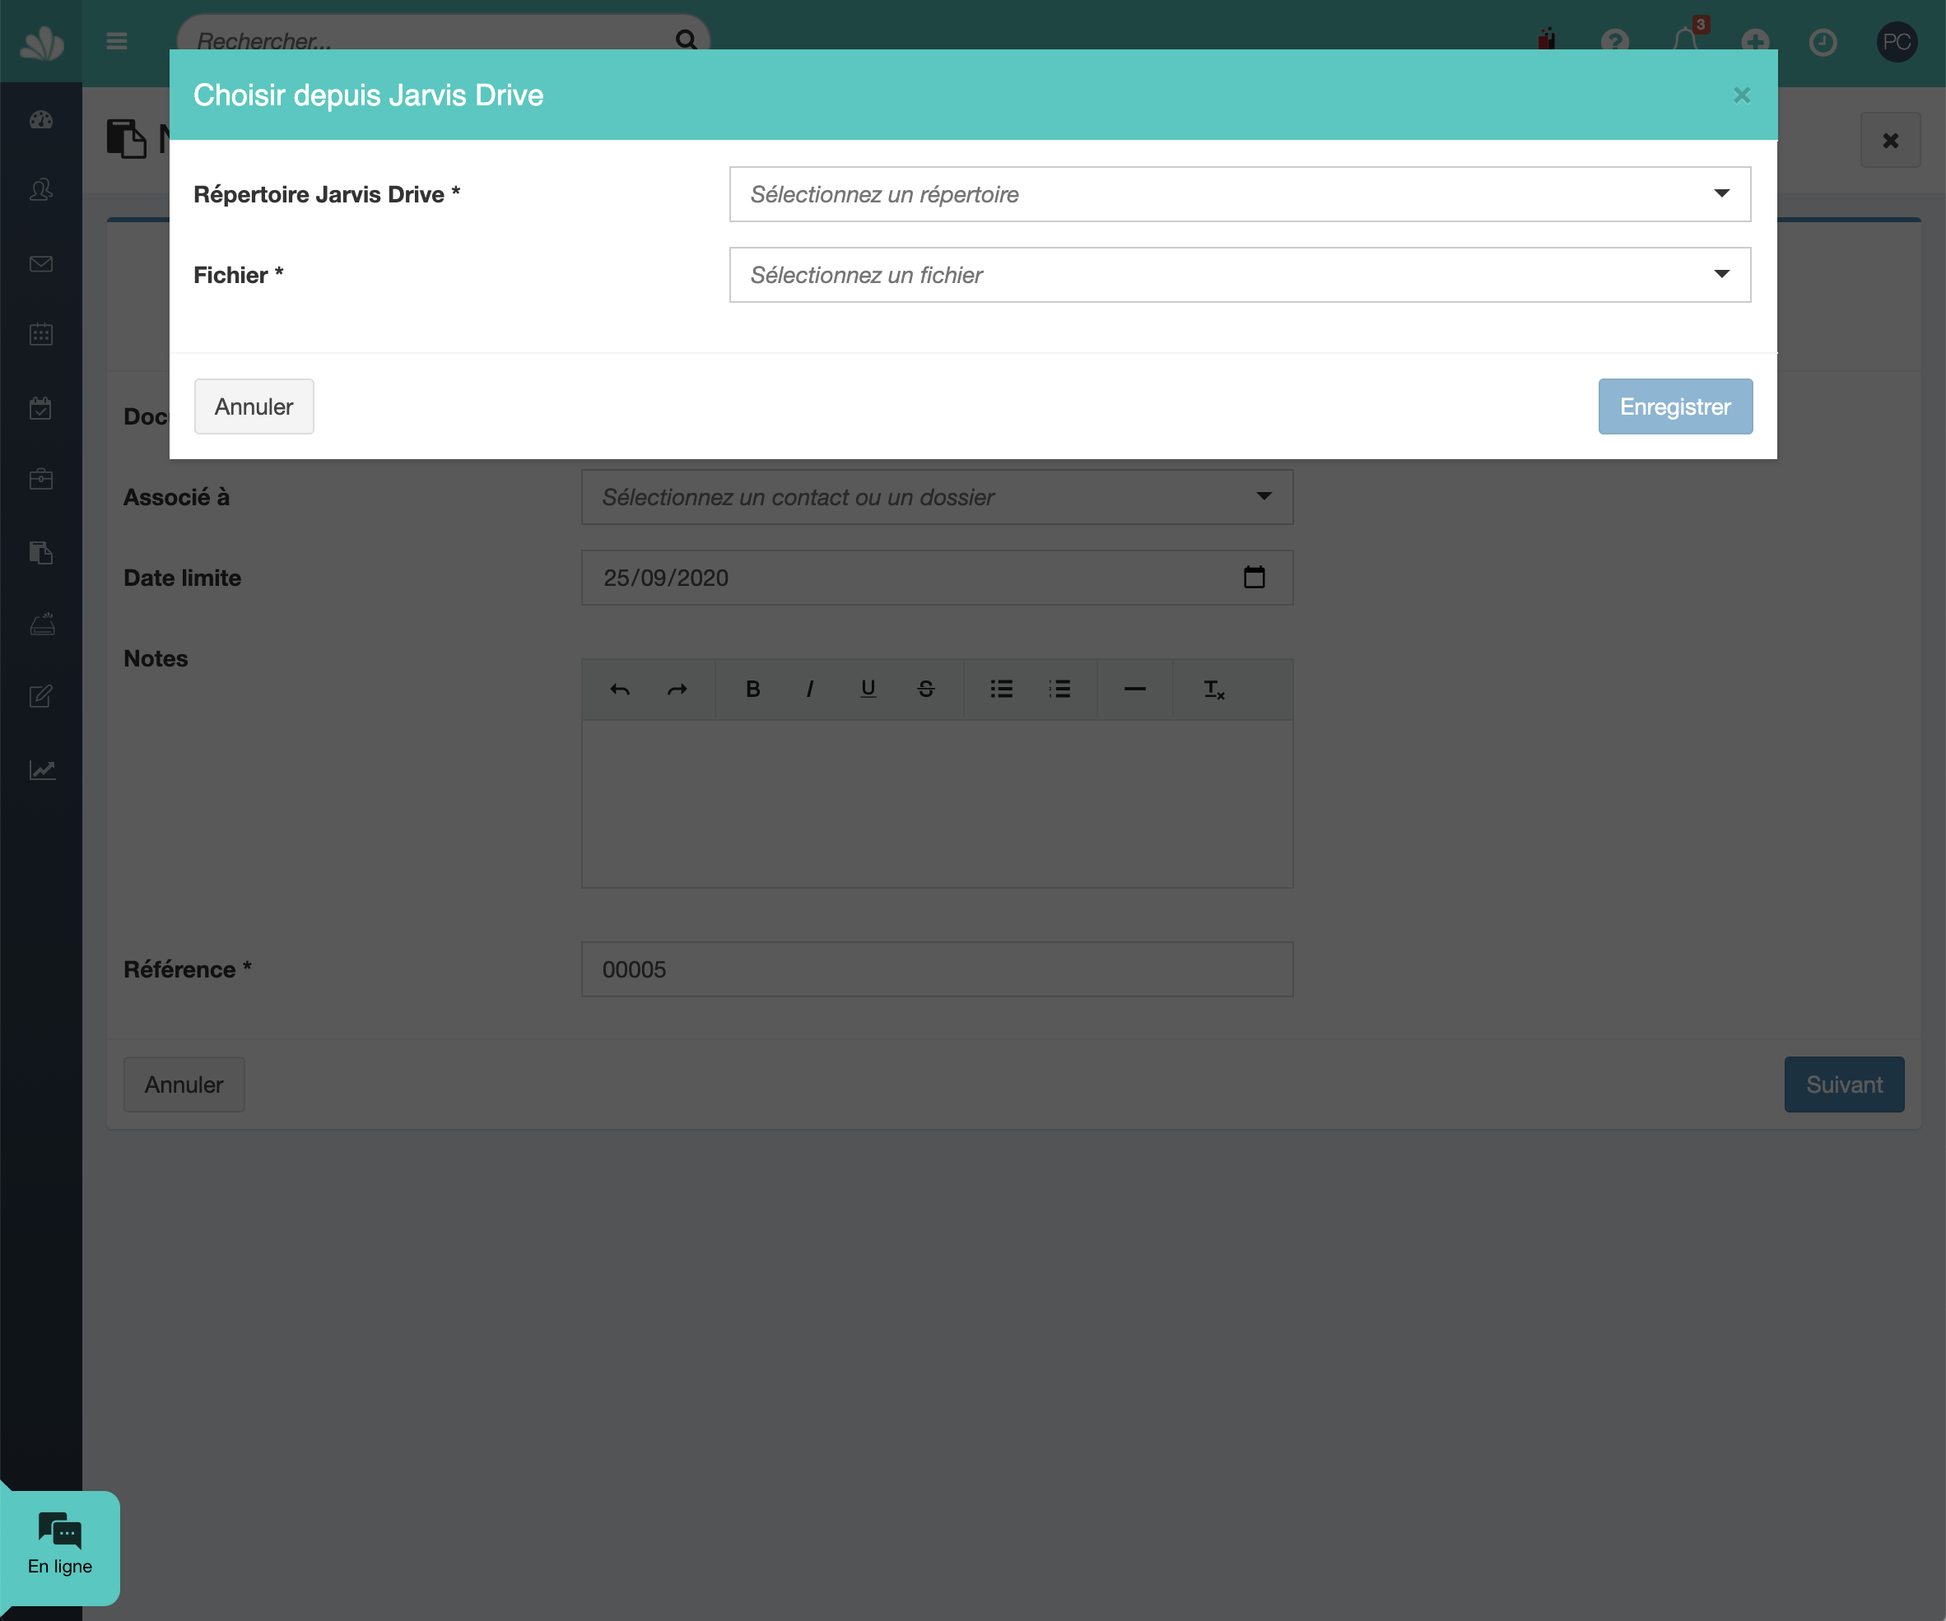Toggle bulleted list in Notes toolbar
This screenshot has width=1946, height=1621.
pos(1001,690)
